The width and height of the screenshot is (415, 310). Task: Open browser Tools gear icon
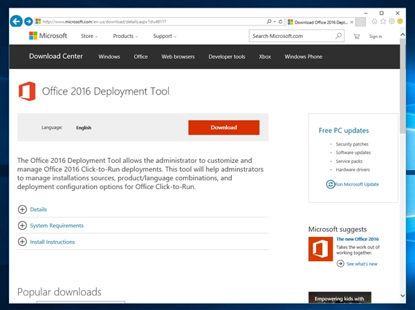point(391,21)
